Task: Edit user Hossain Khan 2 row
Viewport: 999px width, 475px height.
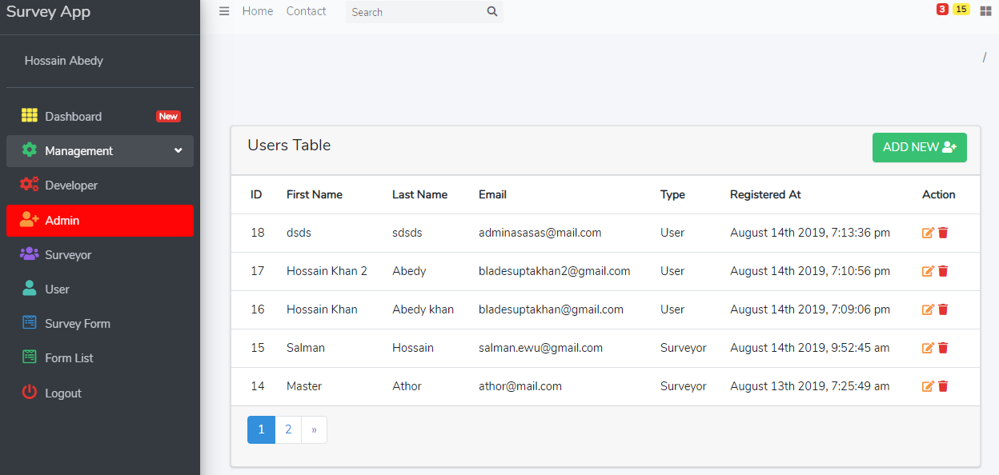Action: (929, 271)
